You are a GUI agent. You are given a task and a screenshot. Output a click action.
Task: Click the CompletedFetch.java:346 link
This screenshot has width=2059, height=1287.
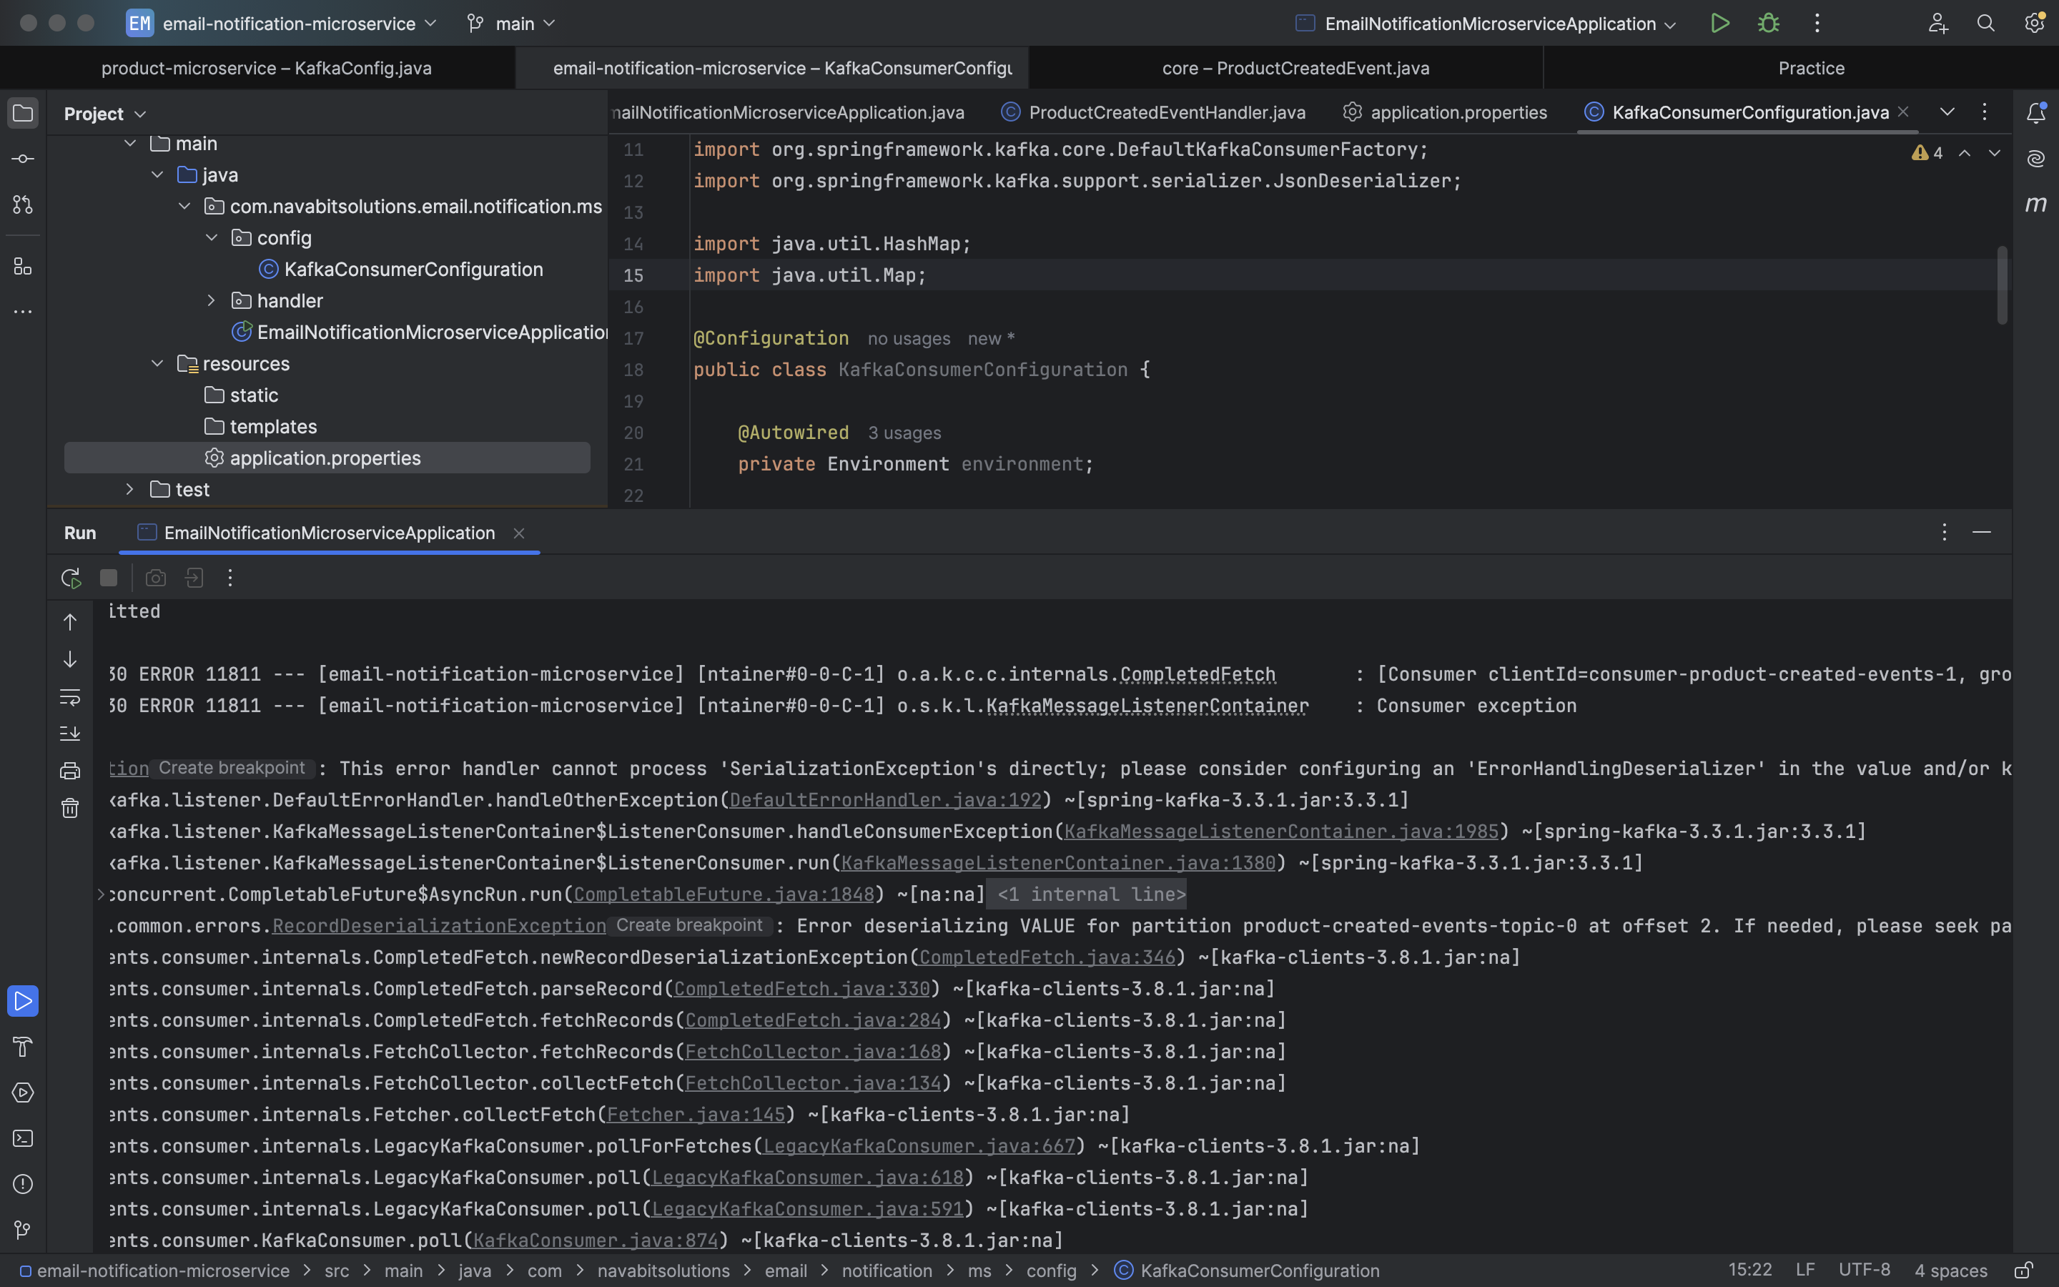(1046, 957)
